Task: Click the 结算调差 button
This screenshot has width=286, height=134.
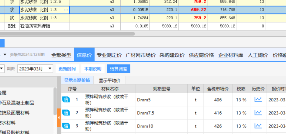Action: 119,69
